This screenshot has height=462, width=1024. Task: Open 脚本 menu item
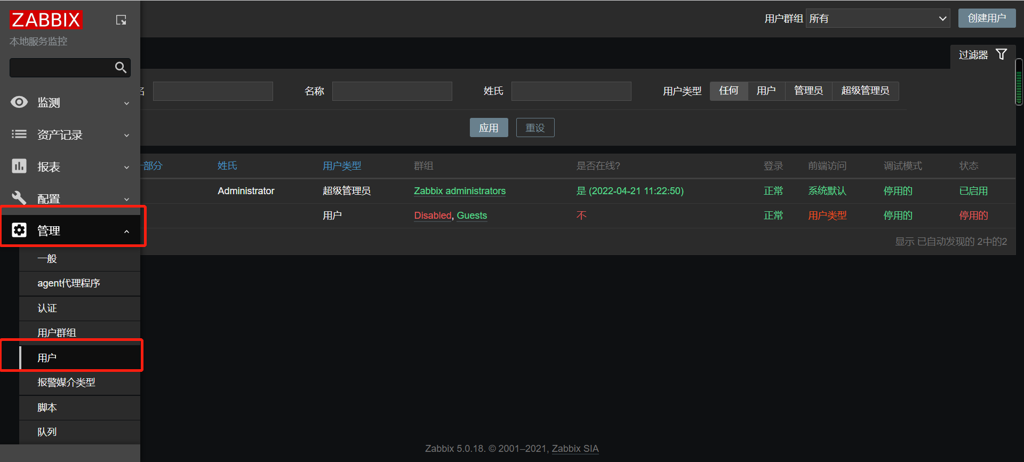(79, 408)
